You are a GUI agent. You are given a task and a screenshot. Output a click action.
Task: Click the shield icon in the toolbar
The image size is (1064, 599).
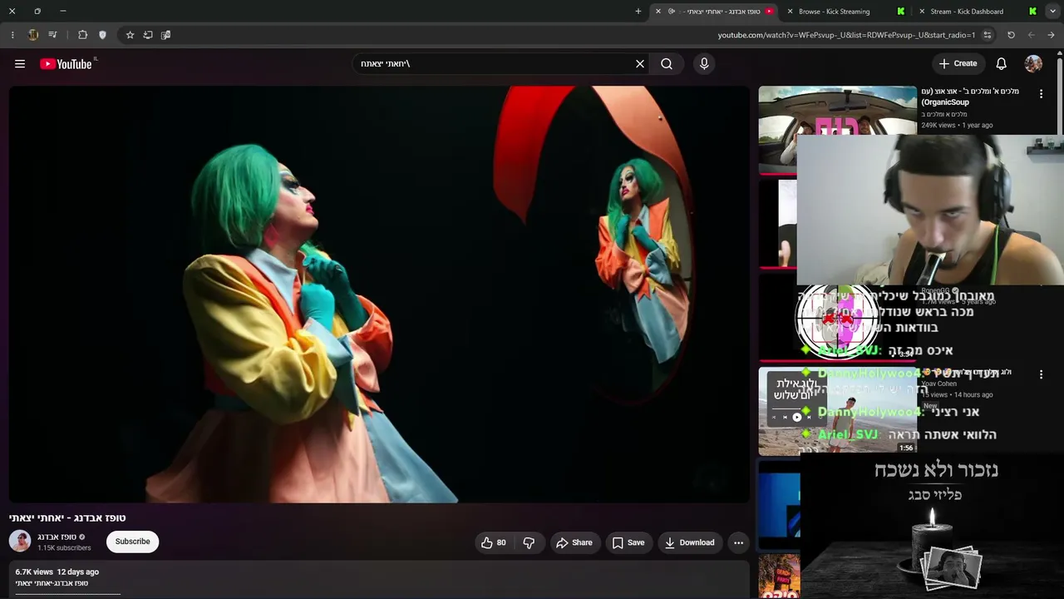click(x=102, y=35)
